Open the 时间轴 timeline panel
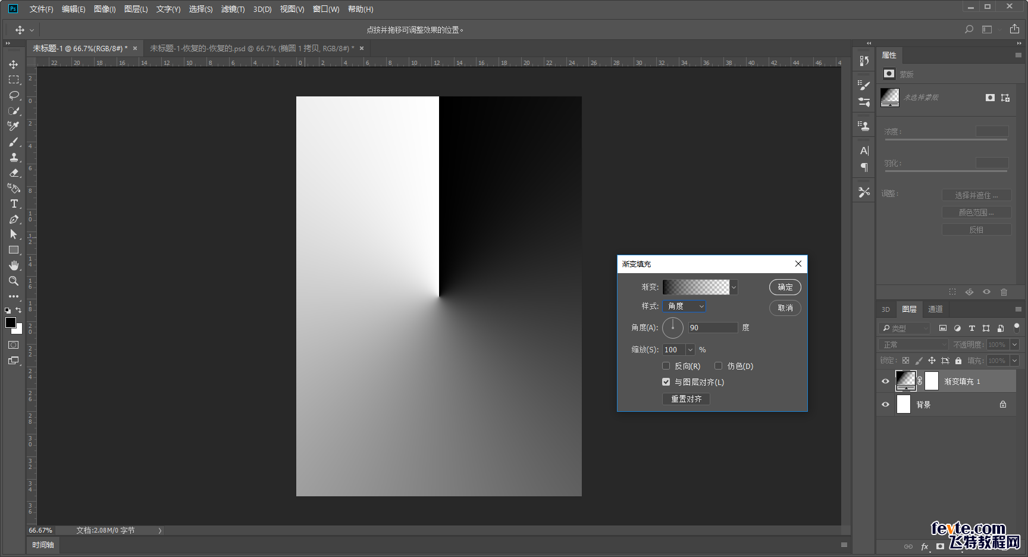This screenshot has width=1028, height=557. click(43, 545)
